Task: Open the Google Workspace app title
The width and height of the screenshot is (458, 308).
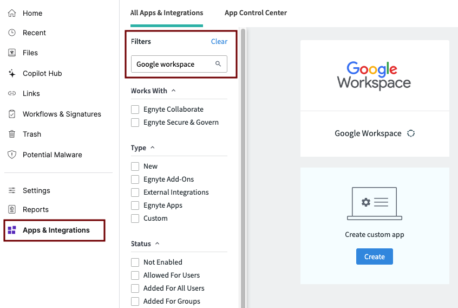Action: tap(368, 133)
